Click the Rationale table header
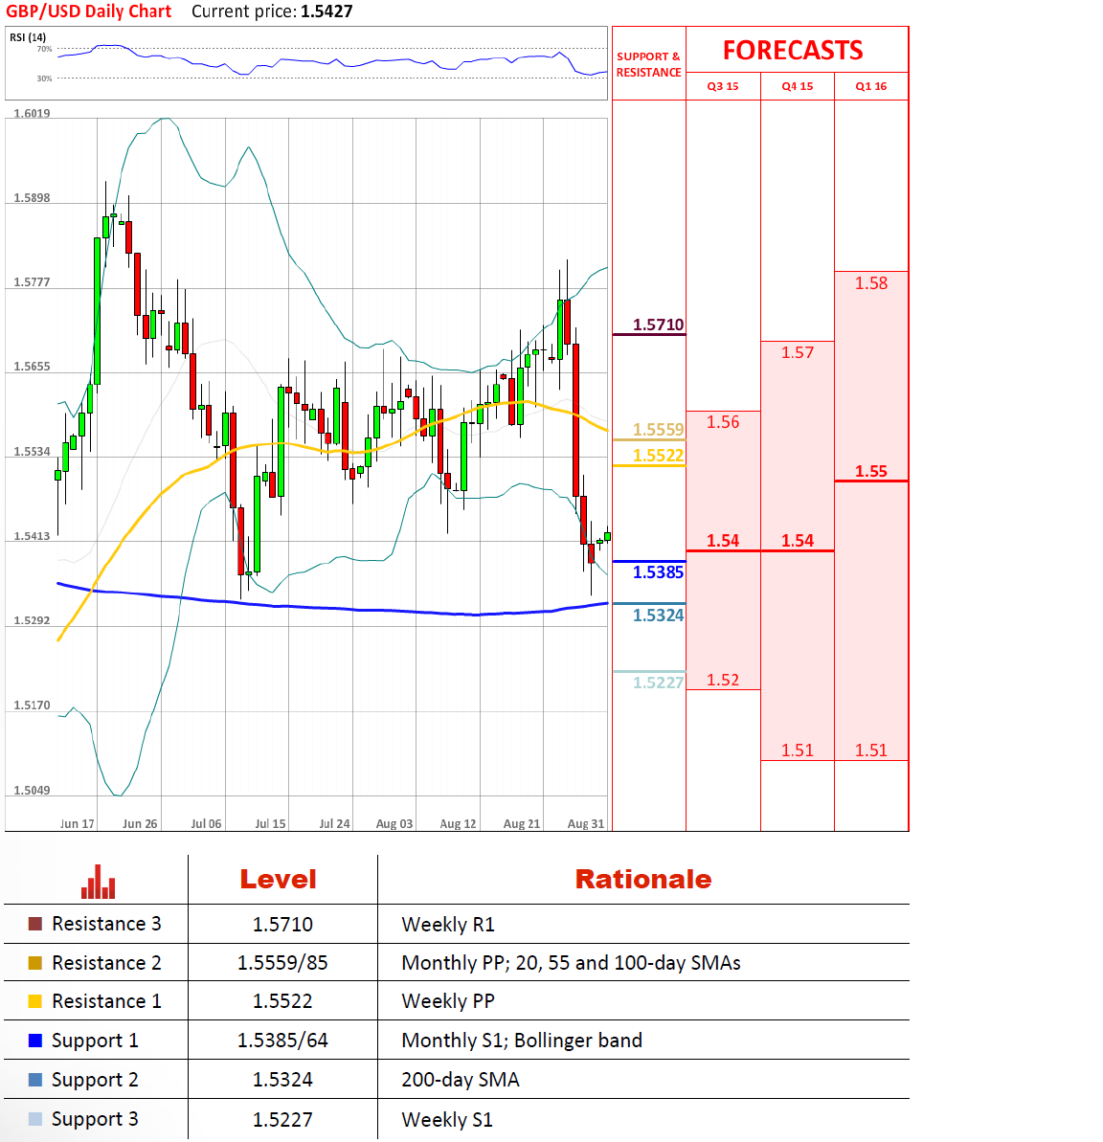Screen dimensions: 1103x1142 point(643,879)
